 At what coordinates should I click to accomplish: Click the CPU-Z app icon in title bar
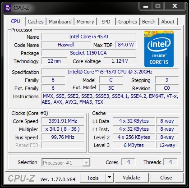point(7,8)
